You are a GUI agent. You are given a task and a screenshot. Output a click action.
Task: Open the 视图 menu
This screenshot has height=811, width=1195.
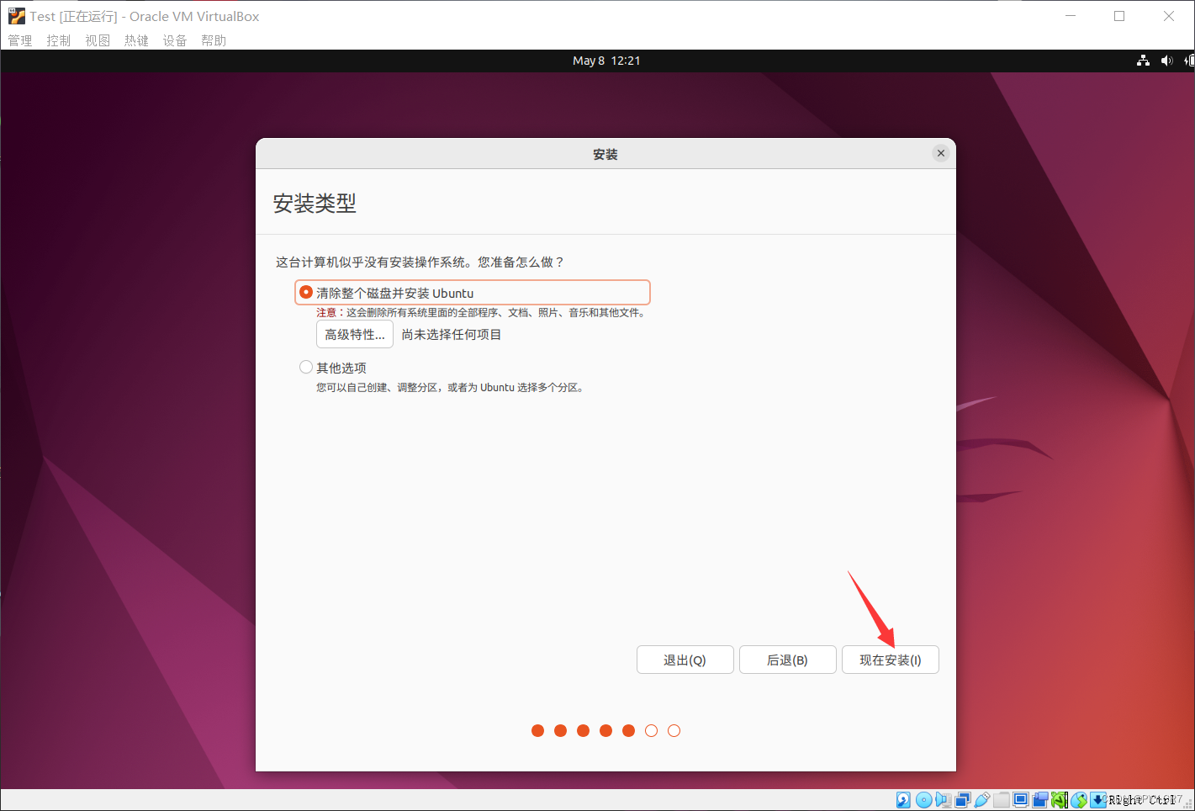point(98,40)
